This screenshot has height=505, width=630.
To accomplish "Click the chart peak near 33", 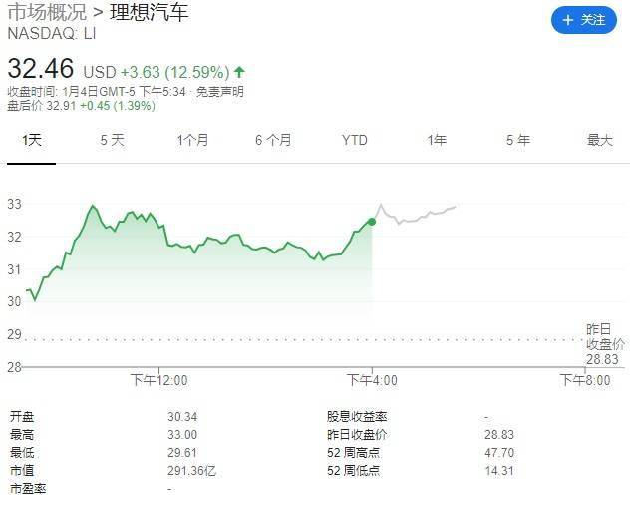I will click(93, 206).
